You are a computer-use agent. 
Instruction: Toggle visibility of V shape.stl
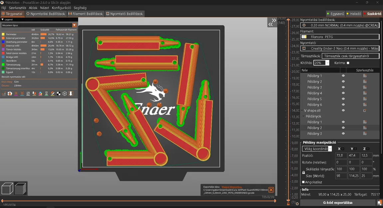(x=343, y=110)
